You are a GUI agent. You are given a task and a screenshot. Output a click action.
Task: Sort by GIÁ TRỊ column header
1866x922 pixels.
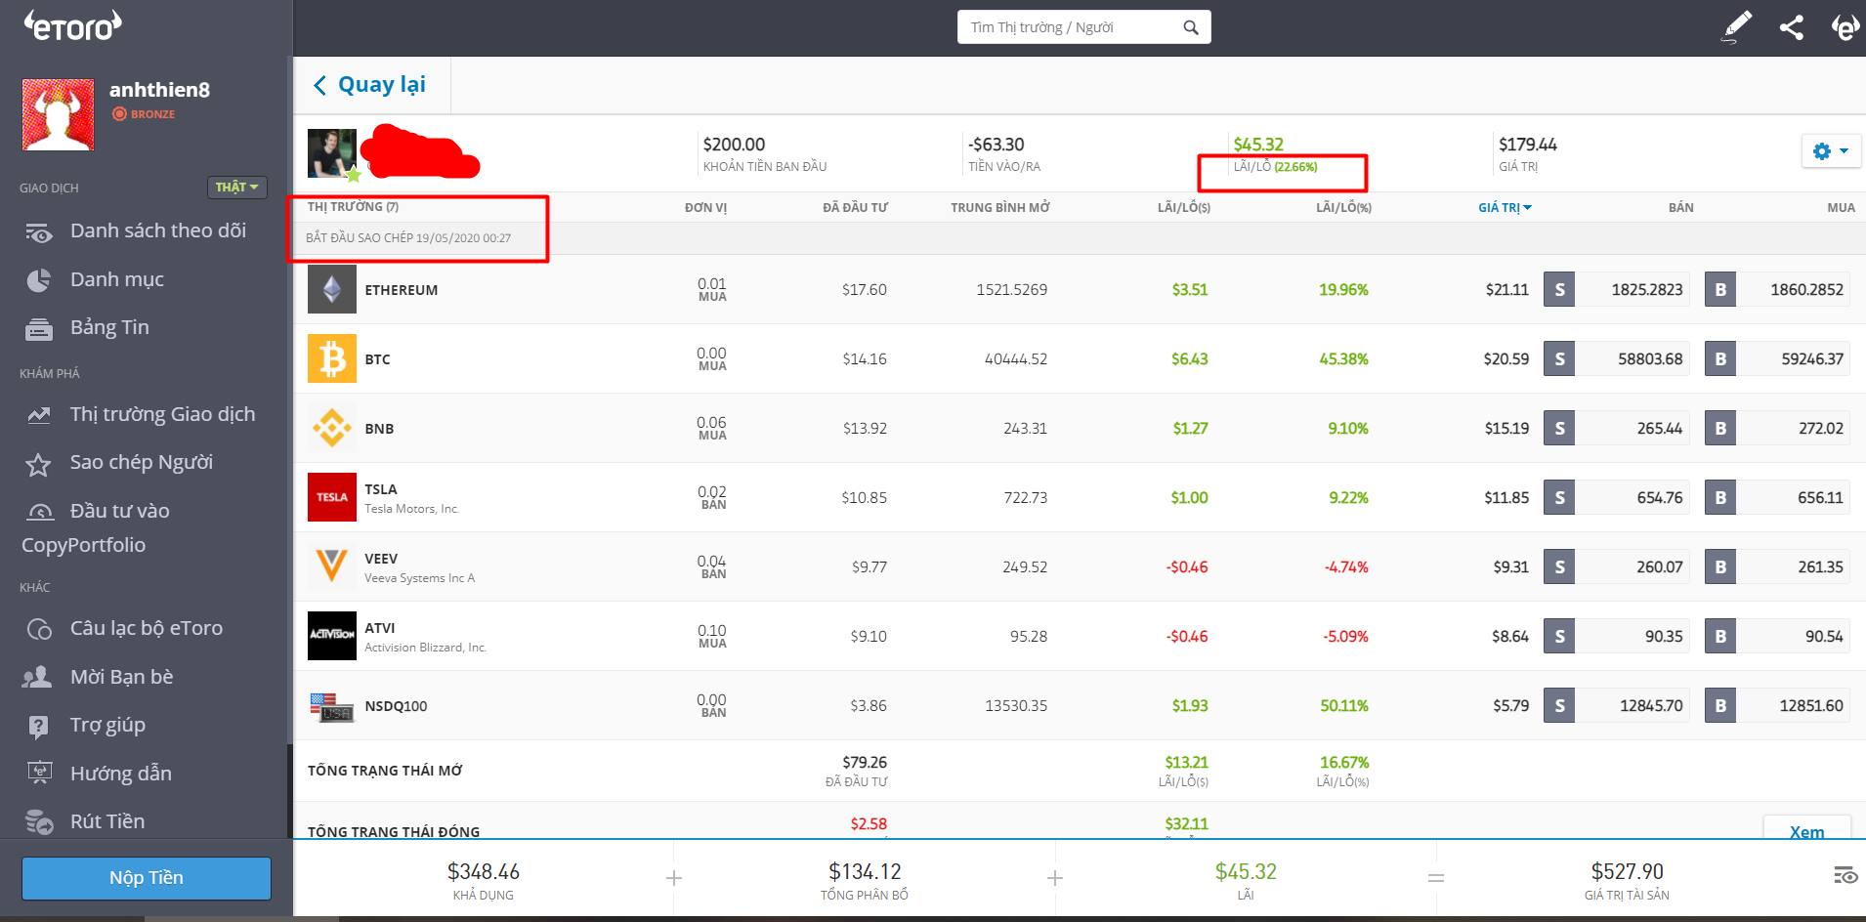tap(1505, 207)
